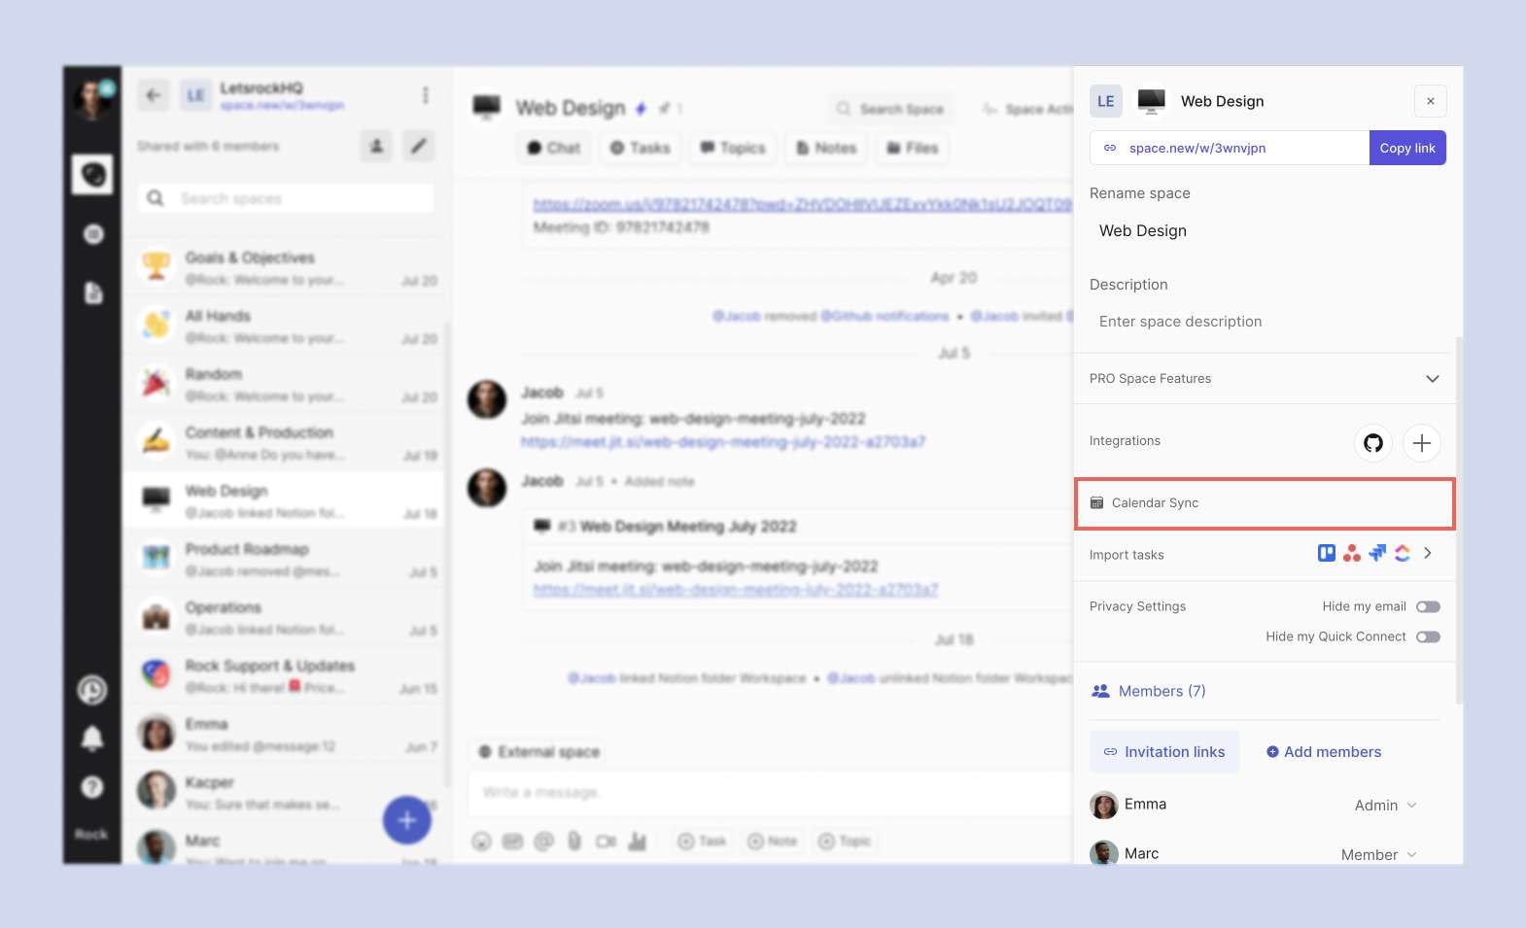The height and width of the screenshot is (928, 1526).
Task: Open Calendar Sync settings
Action: (x=1265, y=503)
